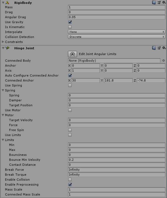
Task: Open Hinge Joint gear settings menu
Action: 164,48
